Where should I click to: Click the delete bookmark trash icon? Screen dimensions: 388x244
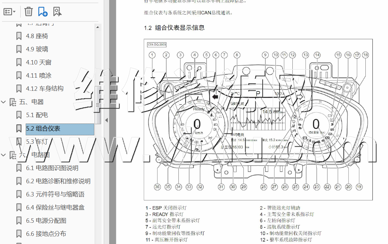(28, 12)
